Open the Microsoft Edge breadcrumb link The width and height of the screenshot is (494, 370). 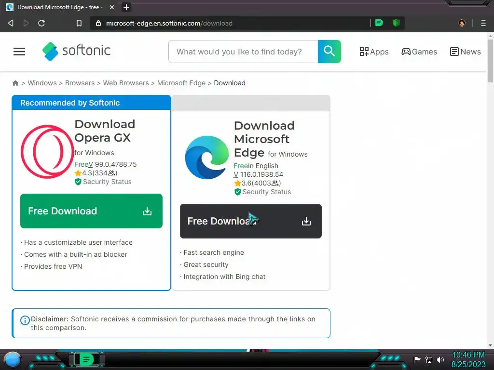(181, 83)
